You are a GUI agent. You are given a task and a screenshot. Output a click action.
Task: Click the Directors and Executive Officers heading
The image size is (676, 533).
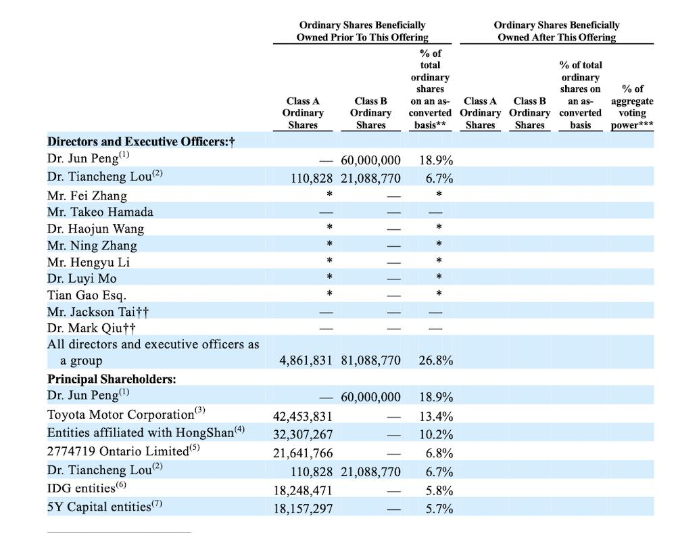[x=141, y=141]
